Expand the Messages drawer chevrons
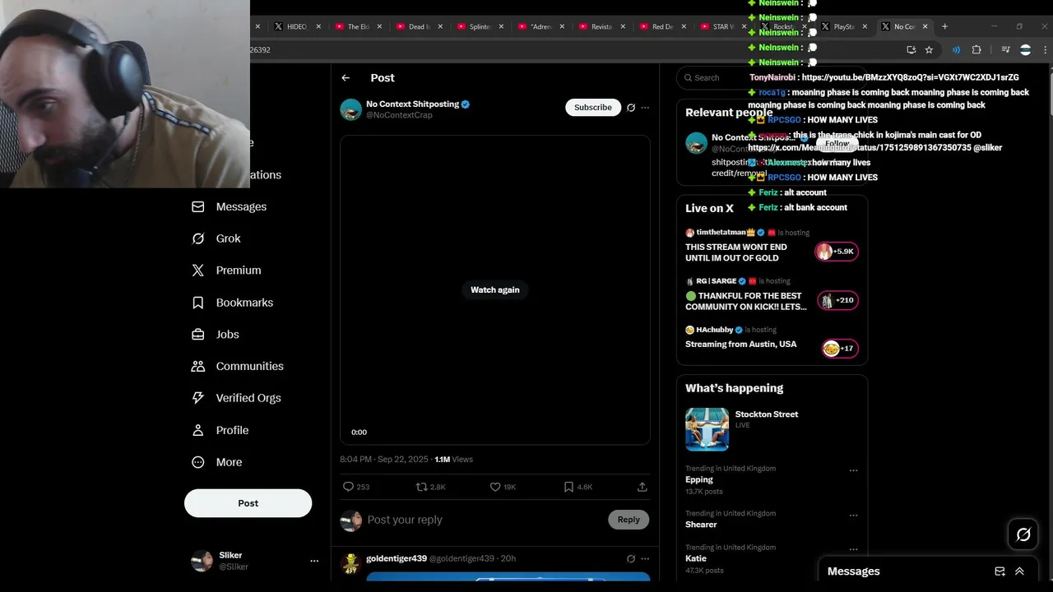Image resolution: width=1053 pixels, height=592 pixels. [x=1019, y=571]
